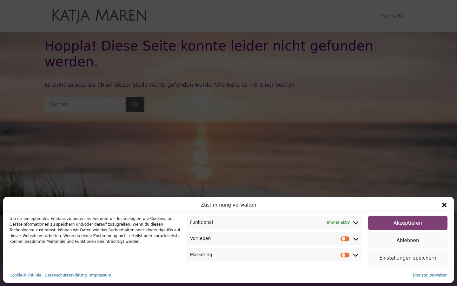This screenshot has width=457, height=286.
Task: Click the magnifier search submit button
Action: [135, 105]
